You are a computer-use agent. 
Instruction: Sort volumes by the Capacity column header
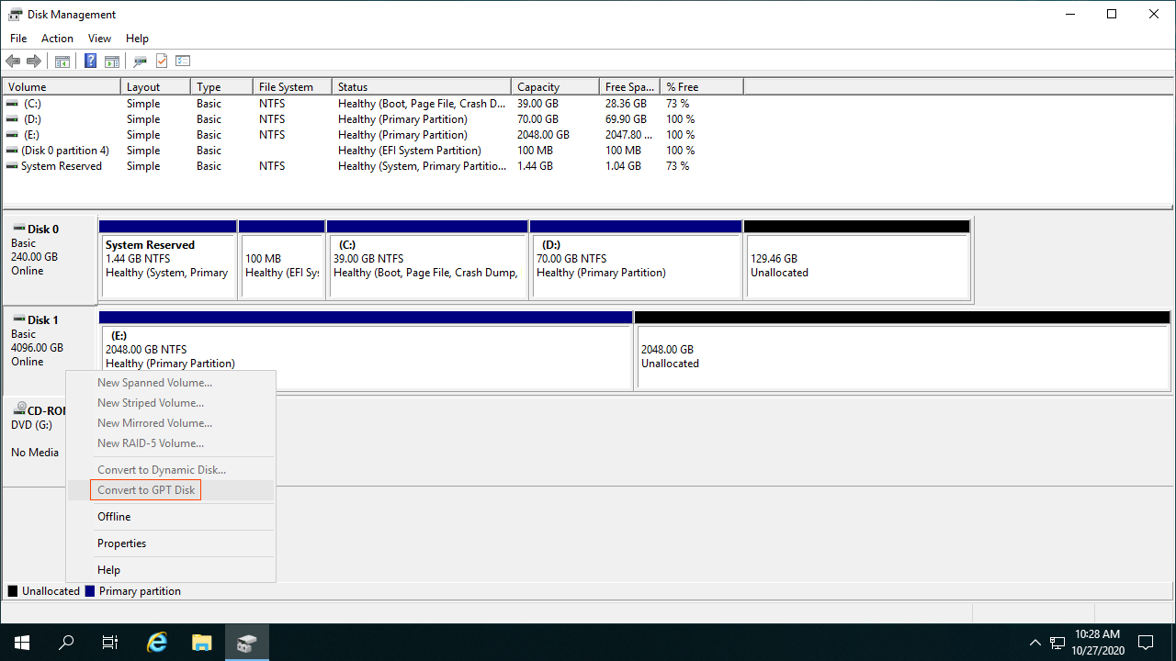point(538,87)
